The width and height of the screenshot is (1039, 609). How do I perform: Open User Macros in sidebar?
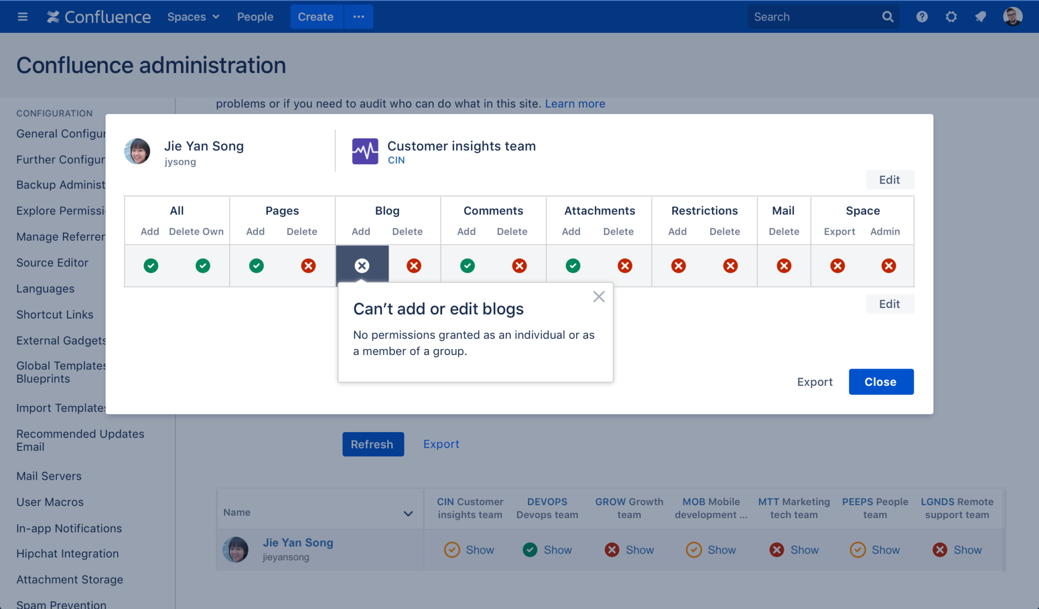50,502
